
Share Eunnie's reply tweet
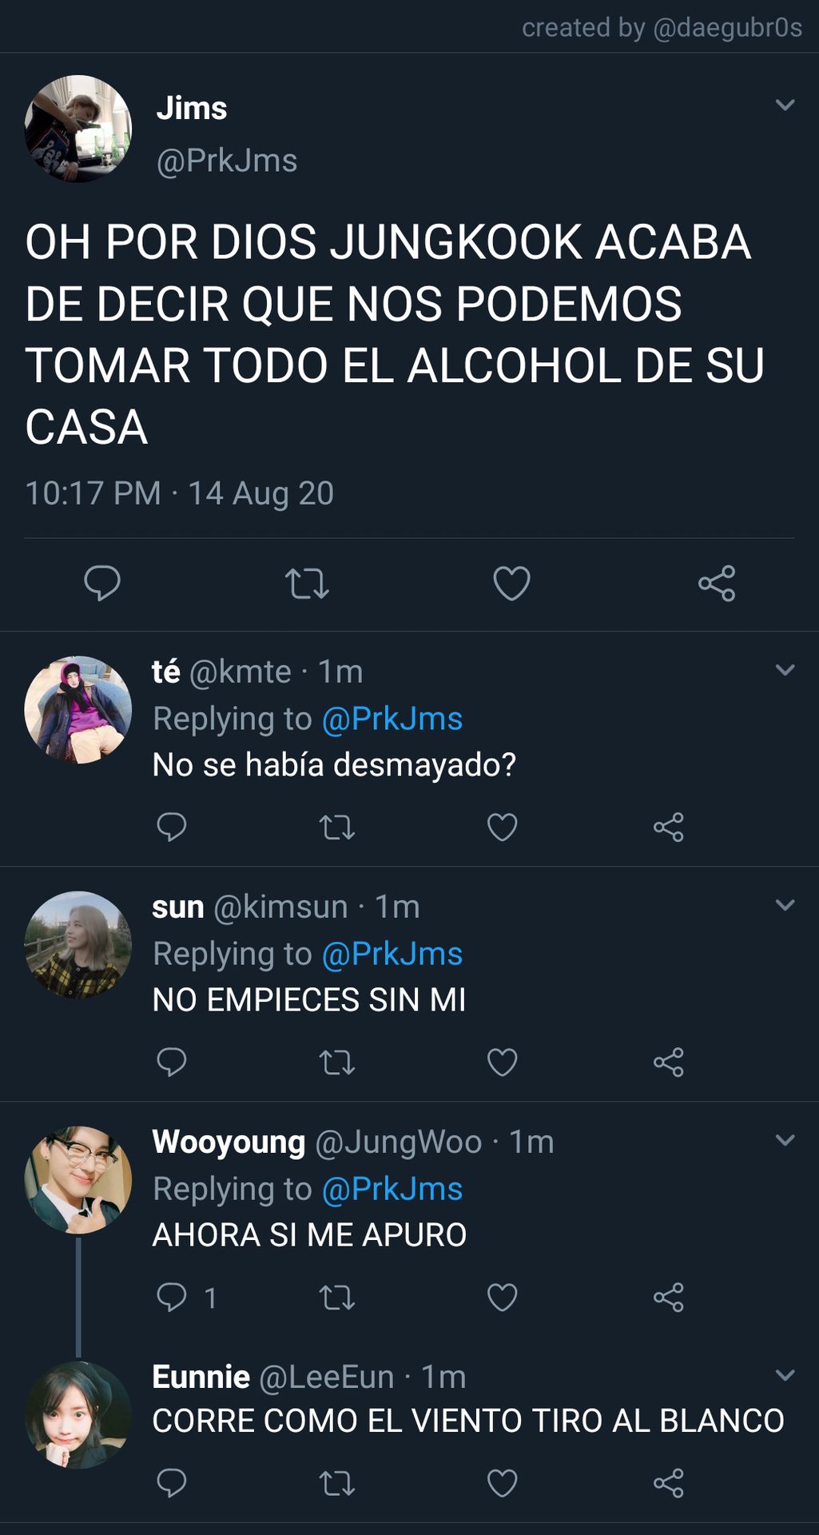pos(668,1483)
